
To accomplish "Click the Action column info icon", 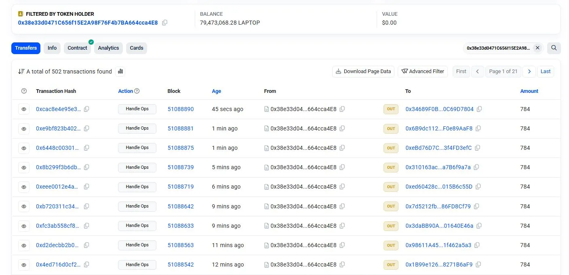I will (137, 91).
